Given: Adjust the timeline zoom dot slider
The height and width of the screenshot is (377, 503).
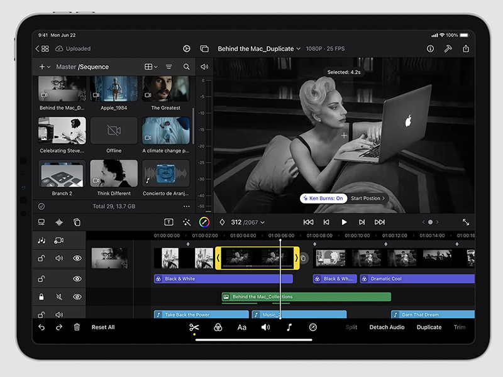Looking at the screenshot, I should click(430, 222).
